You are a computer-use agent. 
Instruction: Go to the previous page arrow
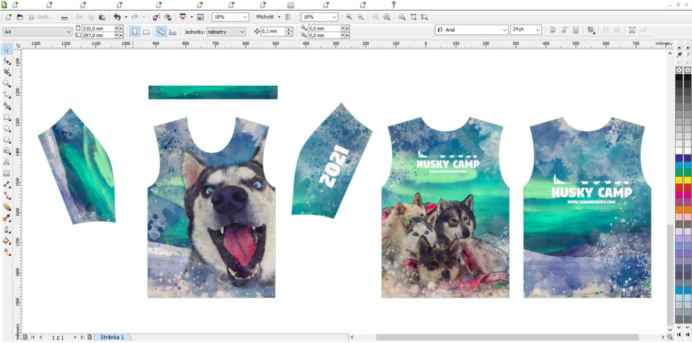[41, 338]
